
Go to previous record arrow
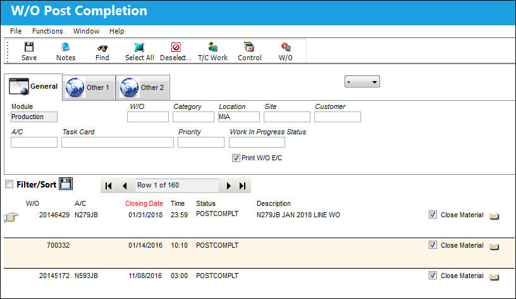click(125, 186)
